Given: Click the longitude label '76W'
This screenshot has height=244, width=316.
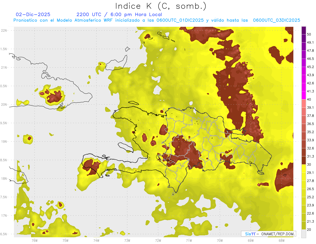Looking at the screenshot, I should tap(34, 240).
